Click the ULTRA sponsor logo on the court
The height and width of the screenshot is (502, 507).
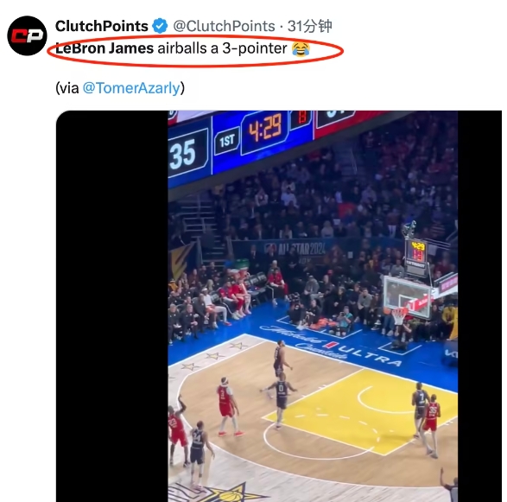point(371,356)
